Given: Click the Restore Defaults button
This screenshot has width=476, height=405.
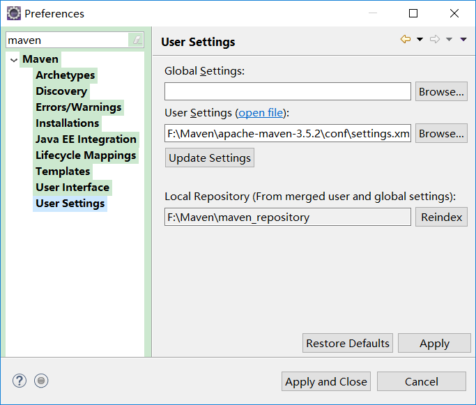Looking at the screenshot, I should click(x=348, y=343).
